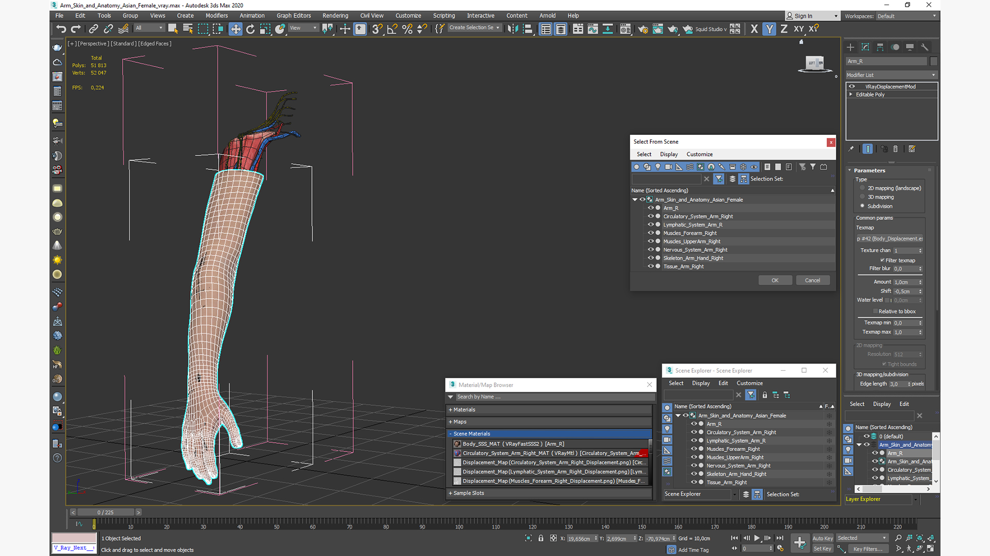Open the Workspaces Default dropdown

click(x=906, y=16)
